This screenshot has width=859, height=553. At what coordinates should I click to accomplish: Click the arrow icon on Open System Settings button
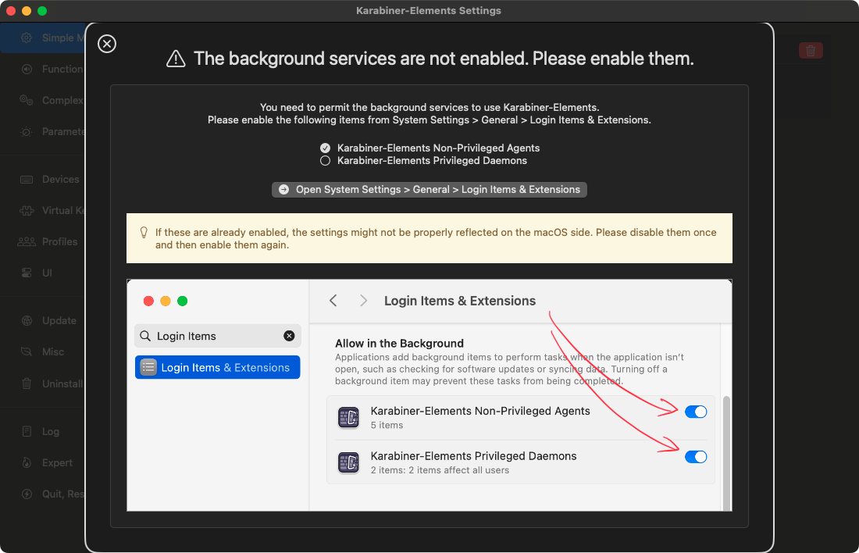point(283,190)
